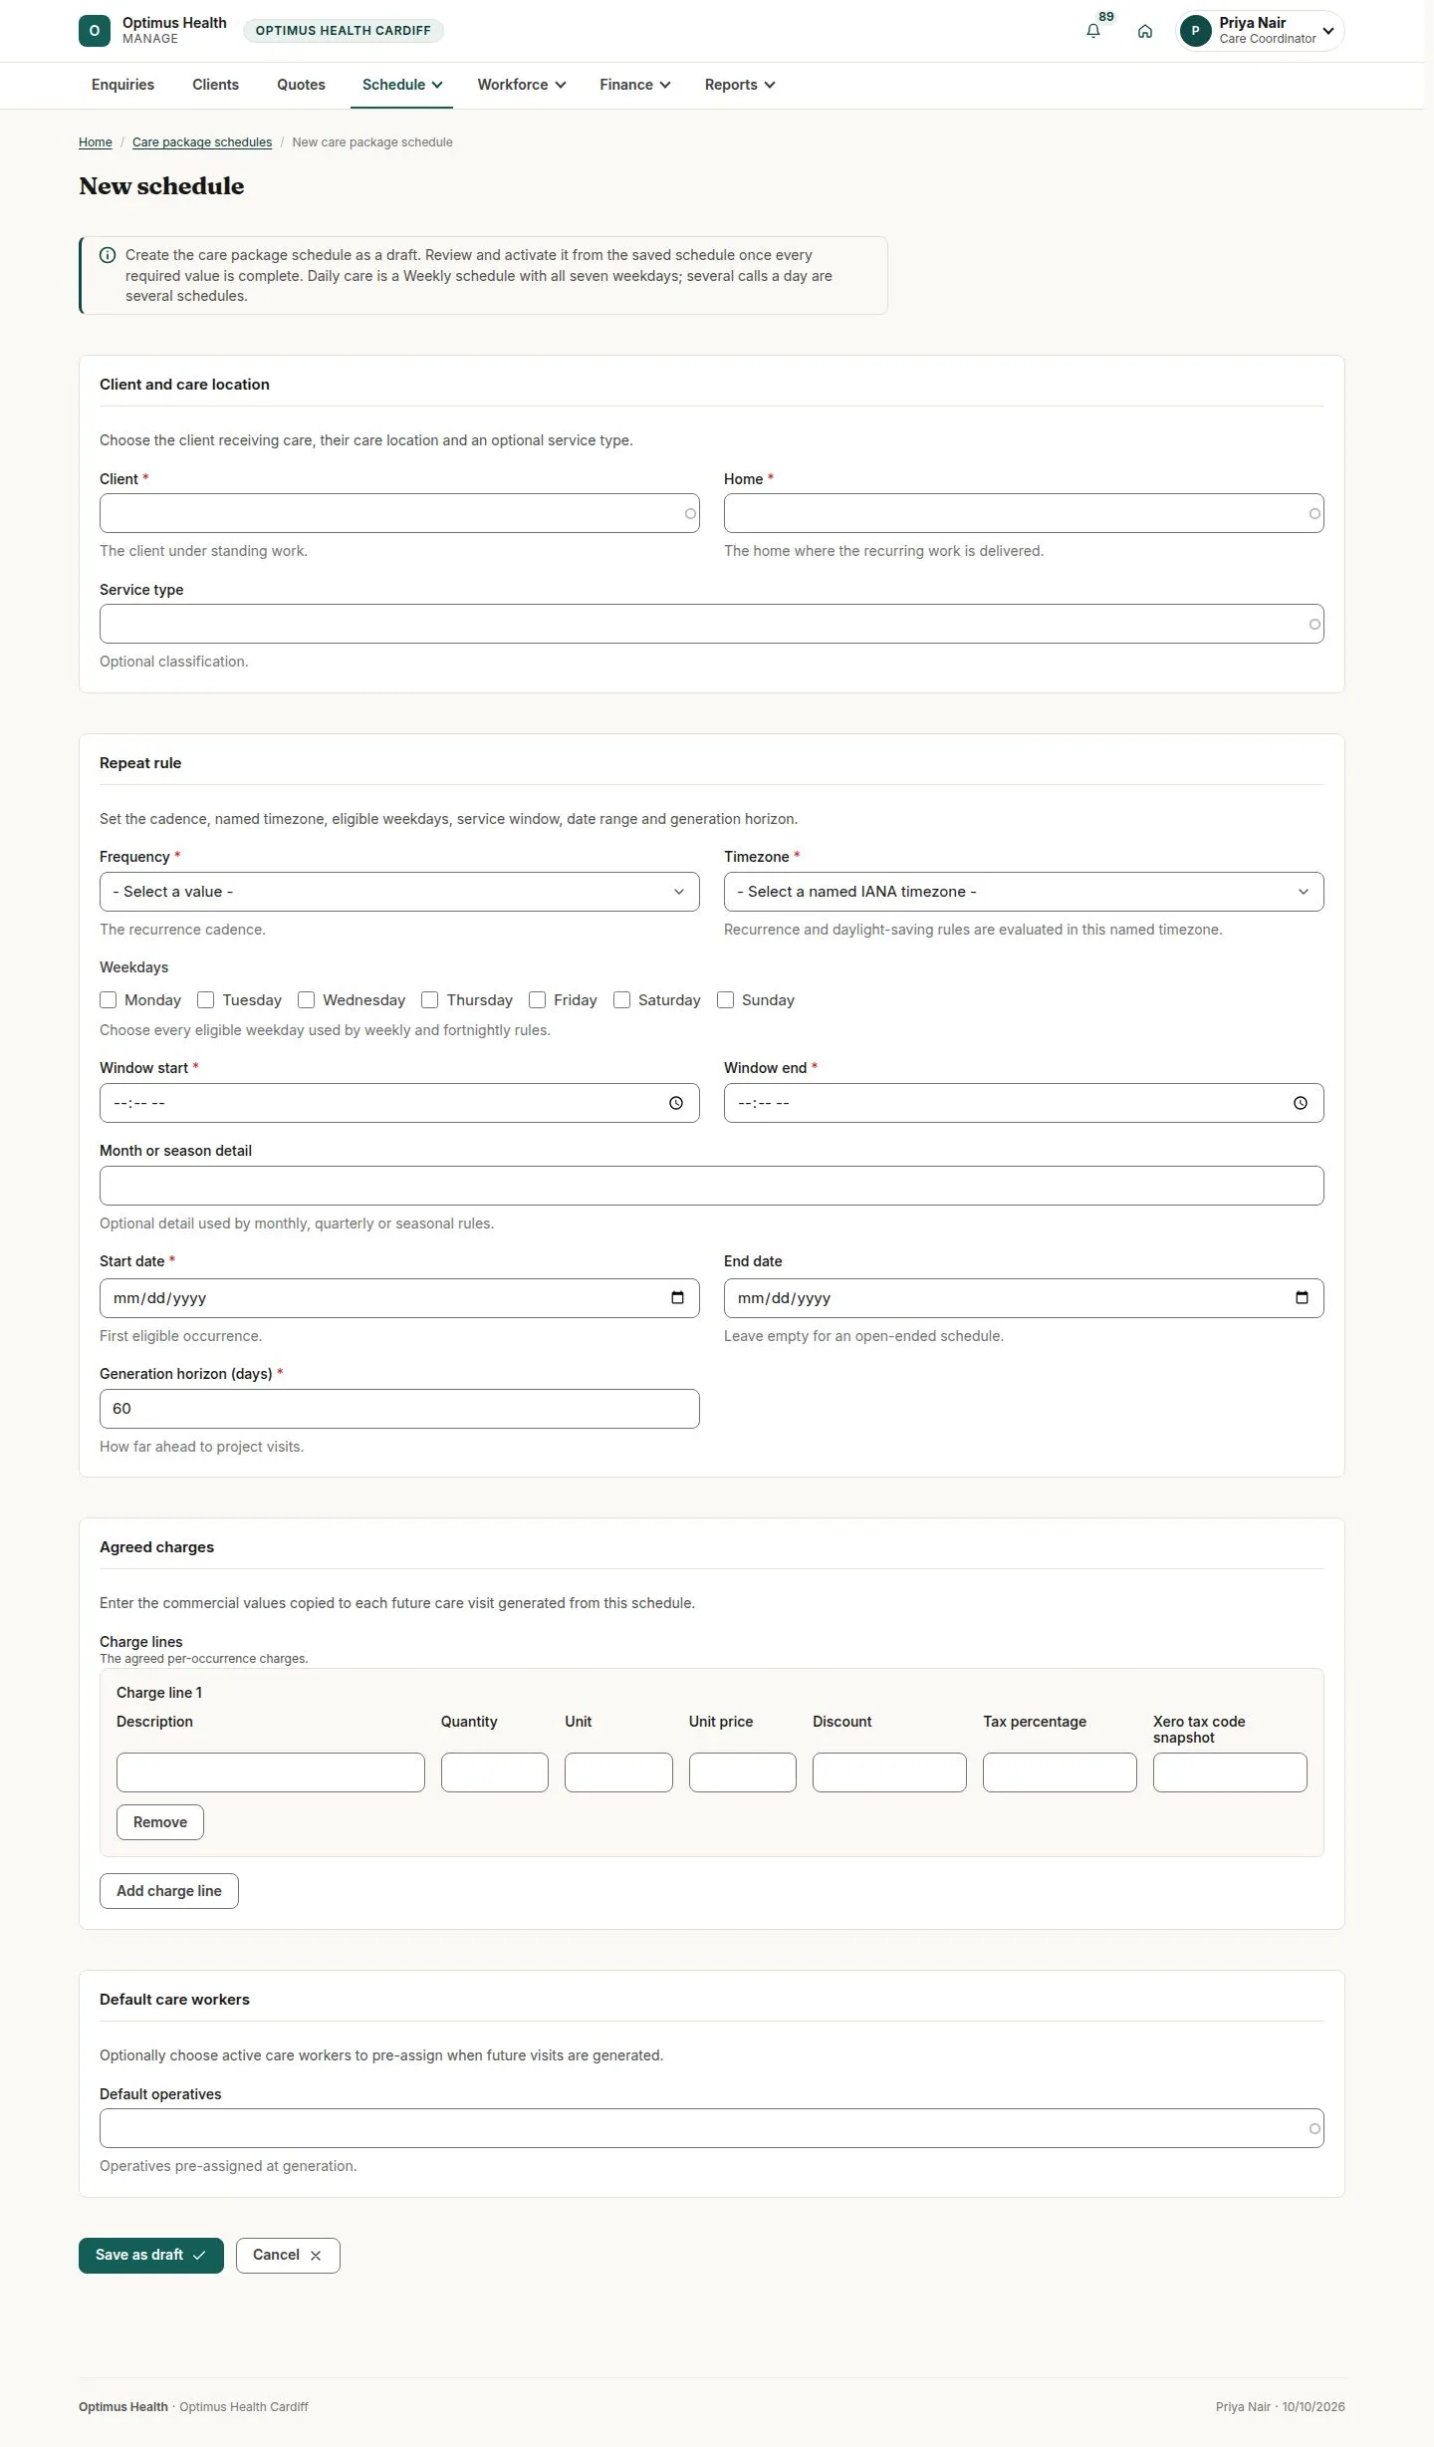Check the Tuesday weekday box
Viewport: 1434px width, 2447px height.
click(206, 999)
